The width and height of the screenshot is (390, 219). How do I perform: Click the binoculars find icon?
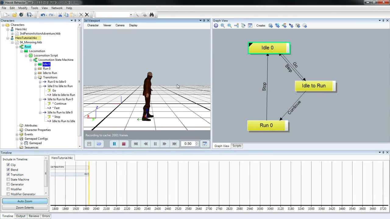point(151,15)
